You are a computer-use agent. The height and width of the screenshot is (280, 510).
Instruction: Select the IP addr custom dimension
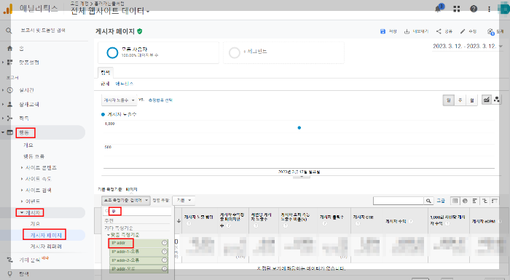139,243
